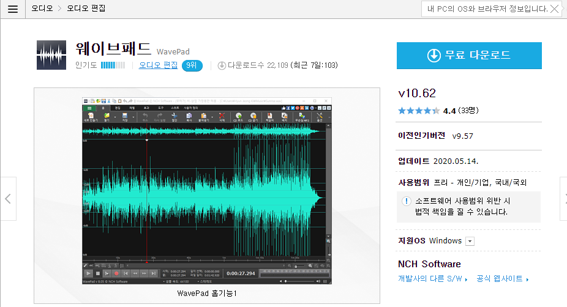Image resolution: width=567 pixels, height=307 pixels.
Task: Click 옵션 tools icon in WavePad ribbon
Action: coord(319,117)
